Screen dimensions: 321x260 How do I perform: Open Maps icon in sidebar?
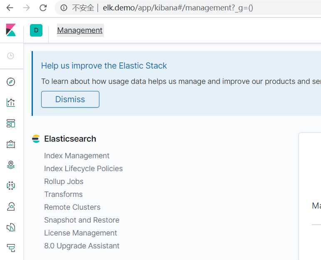coord(11,165)
